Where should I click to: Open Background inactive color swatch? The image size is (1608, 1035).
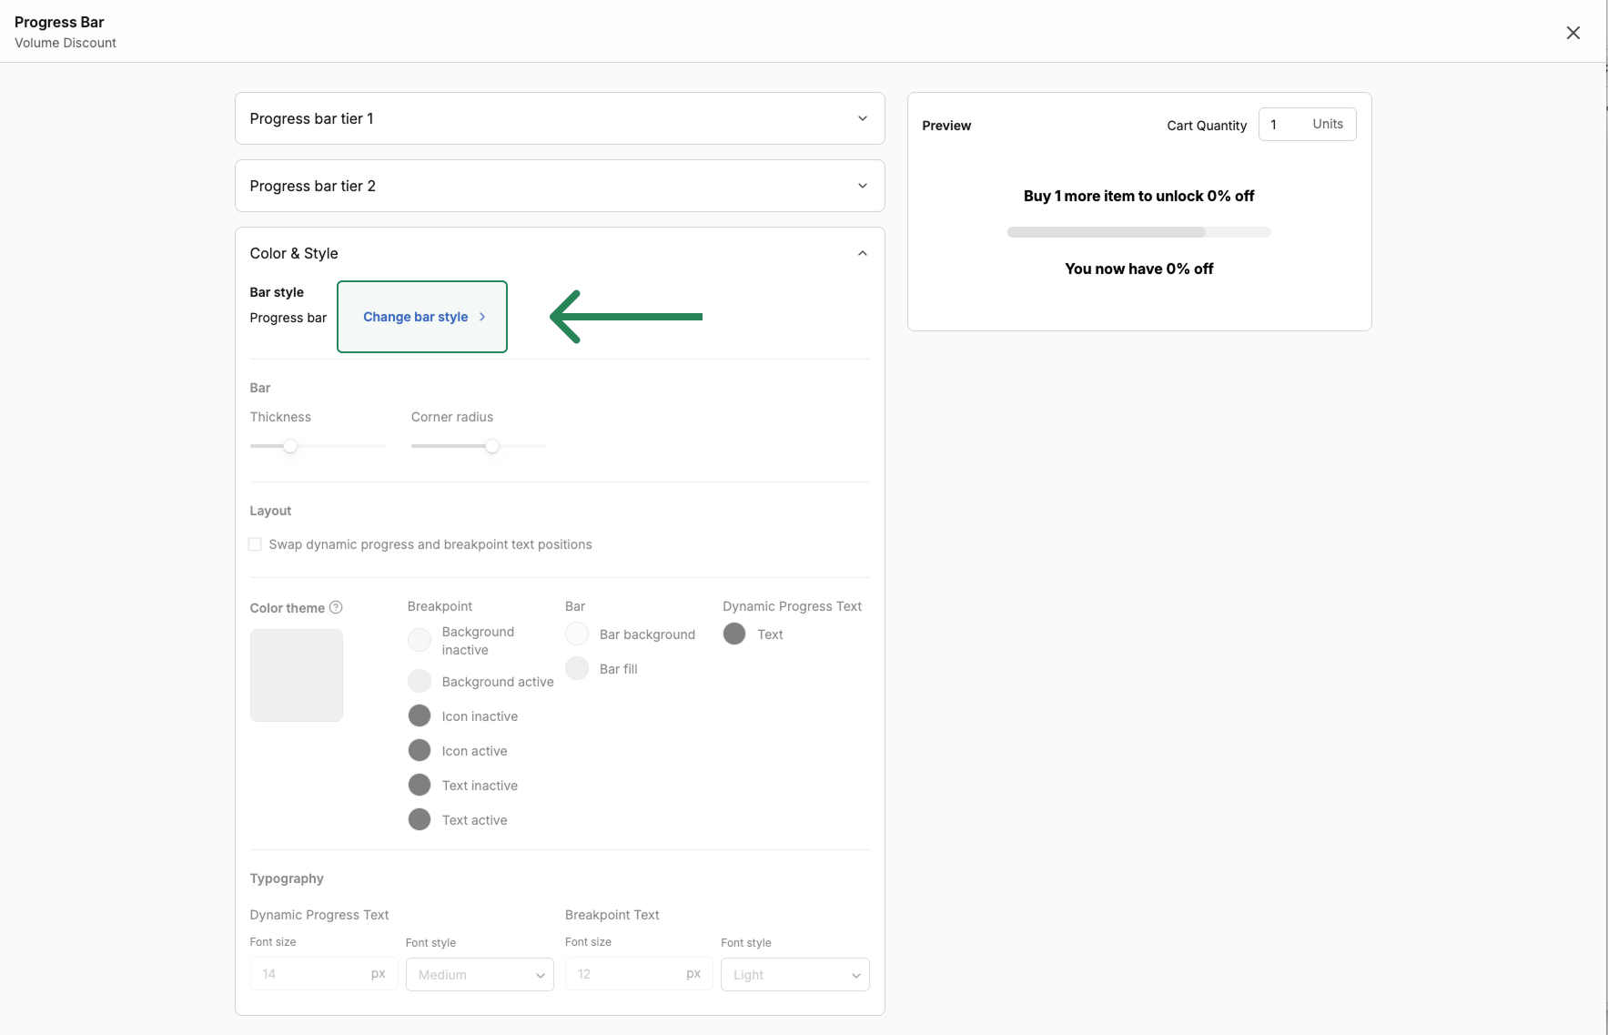tap(420, 640)
